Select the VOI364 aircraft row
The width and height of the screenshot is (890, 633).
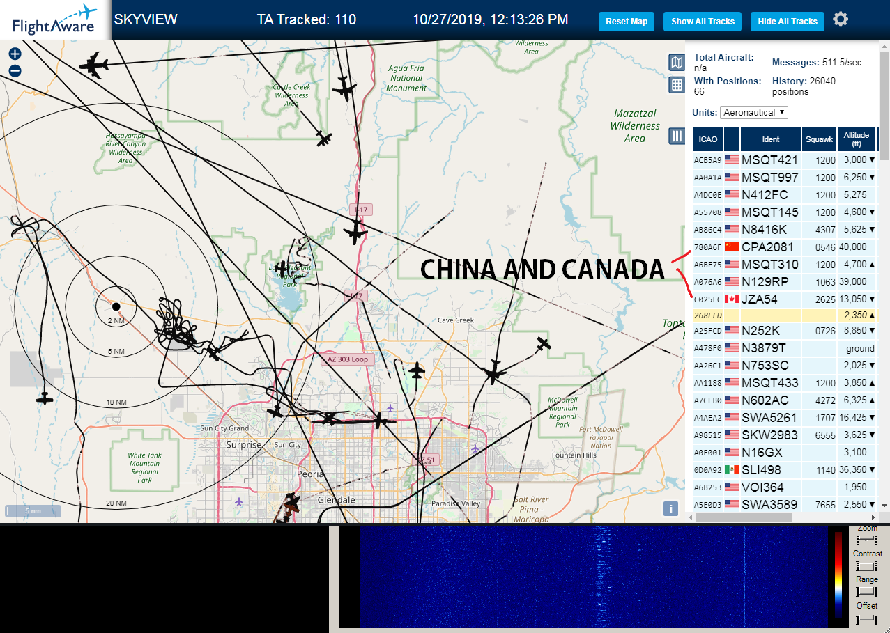[x=785, y=487]
